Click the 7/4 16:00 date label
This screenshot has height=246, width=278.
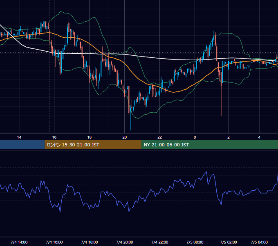pyautogui.click(x=54, y=242)
